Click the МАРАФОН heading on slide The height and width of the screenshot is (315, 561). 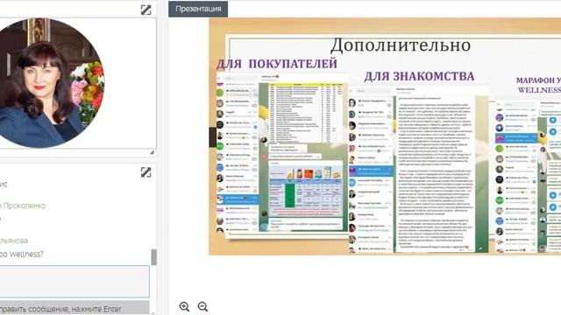pos(538,80)
